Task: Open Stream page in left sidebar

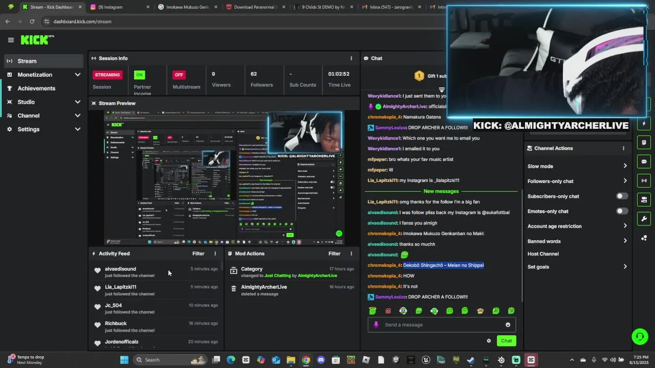Action: tap(43, 61)
